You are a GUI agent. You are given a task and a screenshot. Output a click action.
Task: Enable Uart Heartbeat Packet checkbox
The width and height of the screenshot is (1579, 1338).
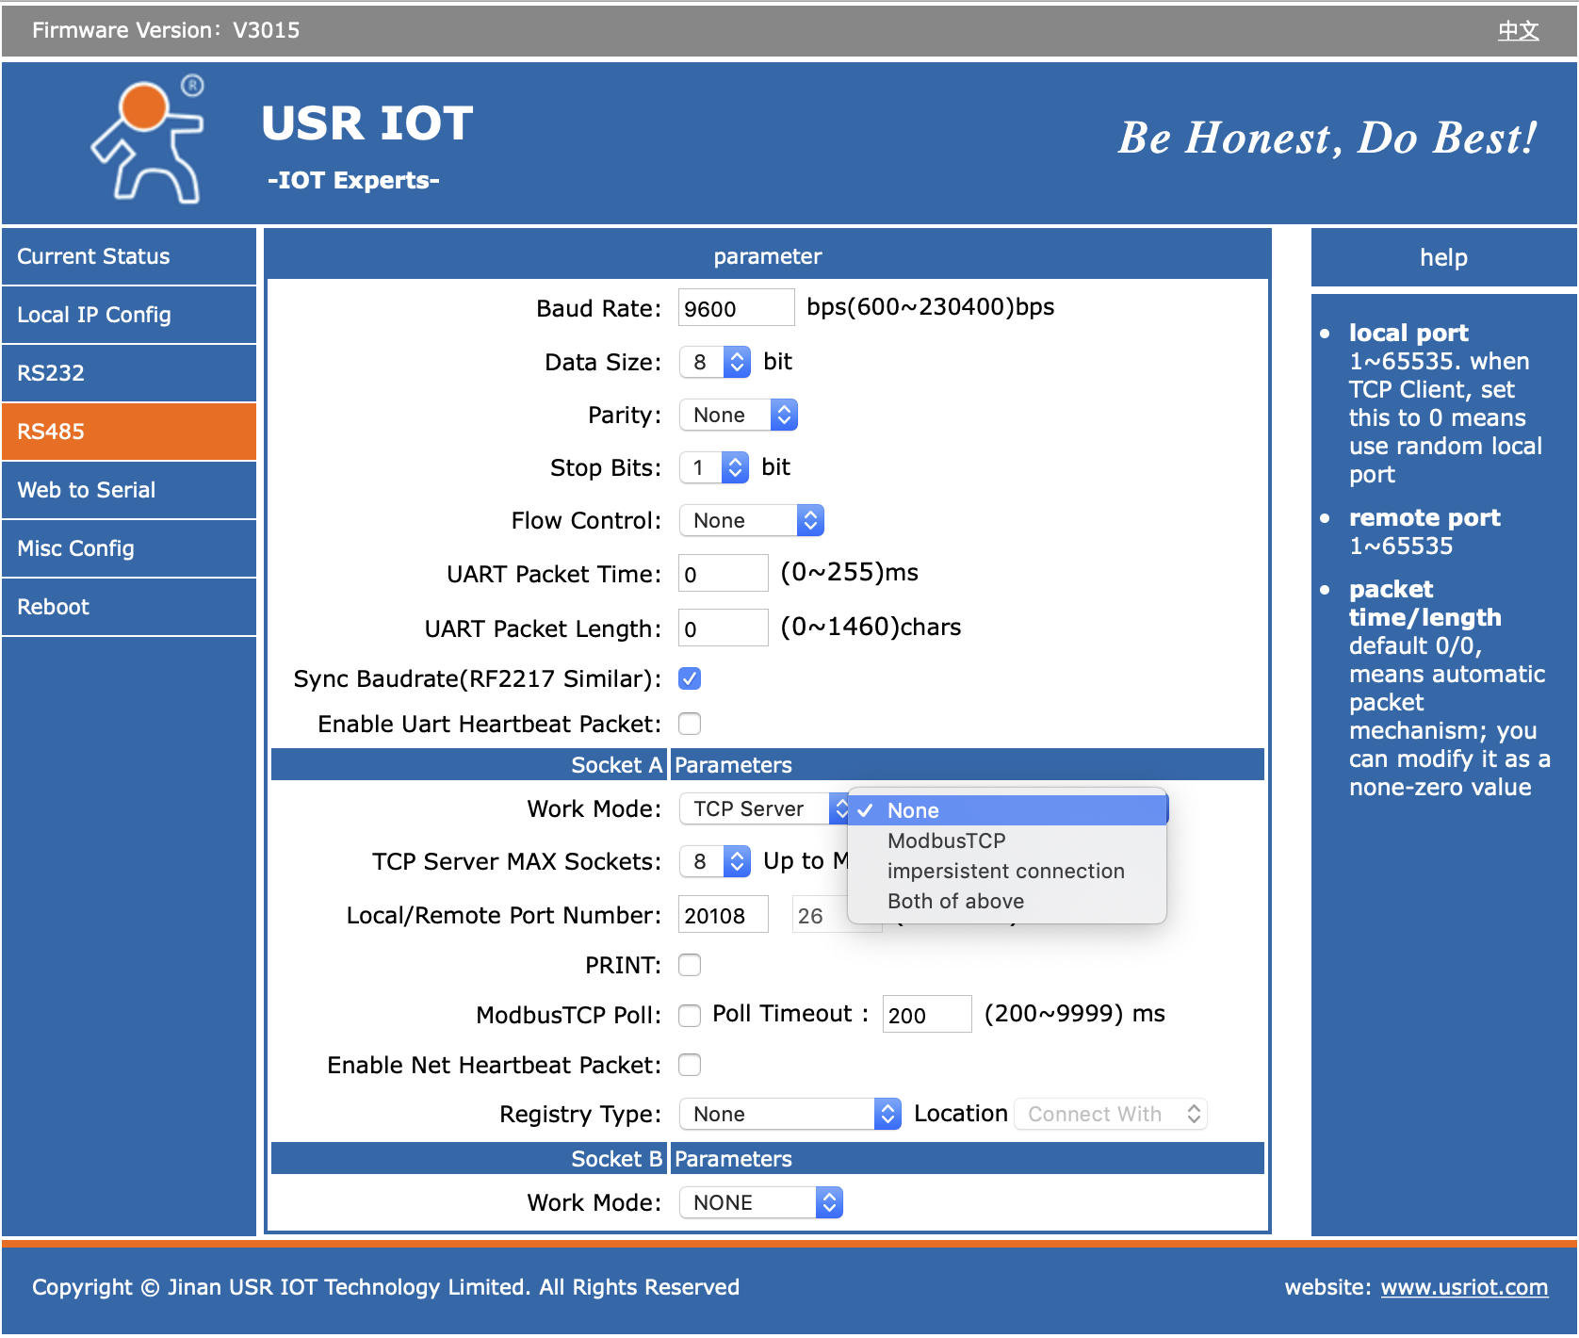[x=690, y=724]
